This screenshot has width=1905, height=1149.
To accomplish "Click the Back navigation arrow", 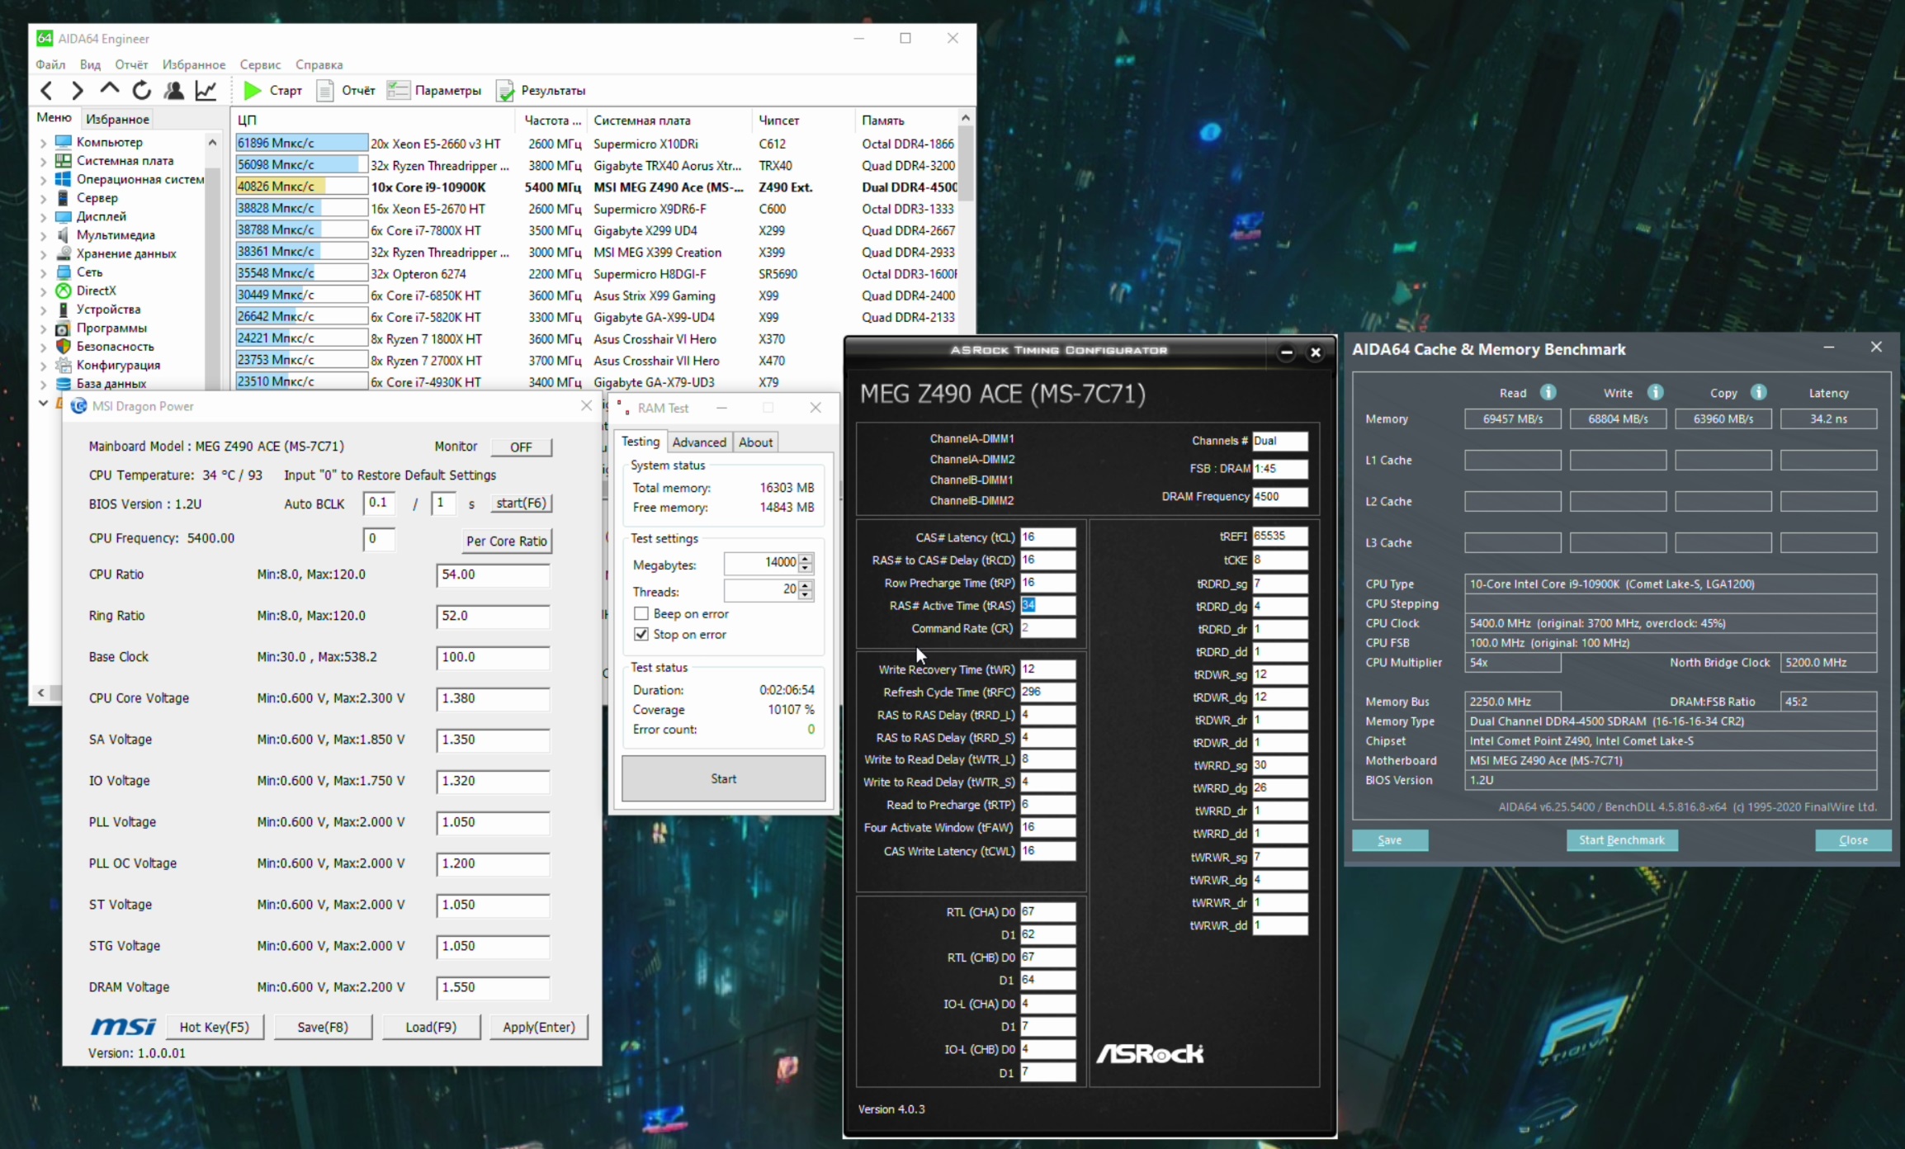I will pos(47,90).
